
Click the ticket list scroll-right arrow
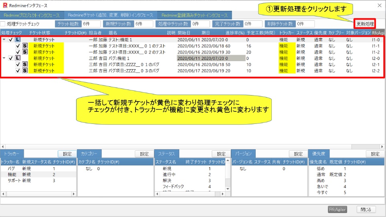[382, 147]
